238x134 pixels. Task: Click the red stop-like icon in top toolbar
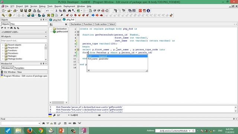(x=140, y=11)
